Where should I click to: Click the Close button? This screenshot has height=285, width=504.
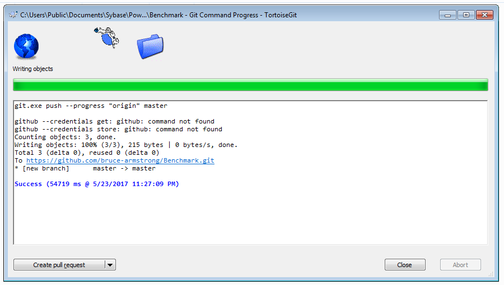coord(405,265)
